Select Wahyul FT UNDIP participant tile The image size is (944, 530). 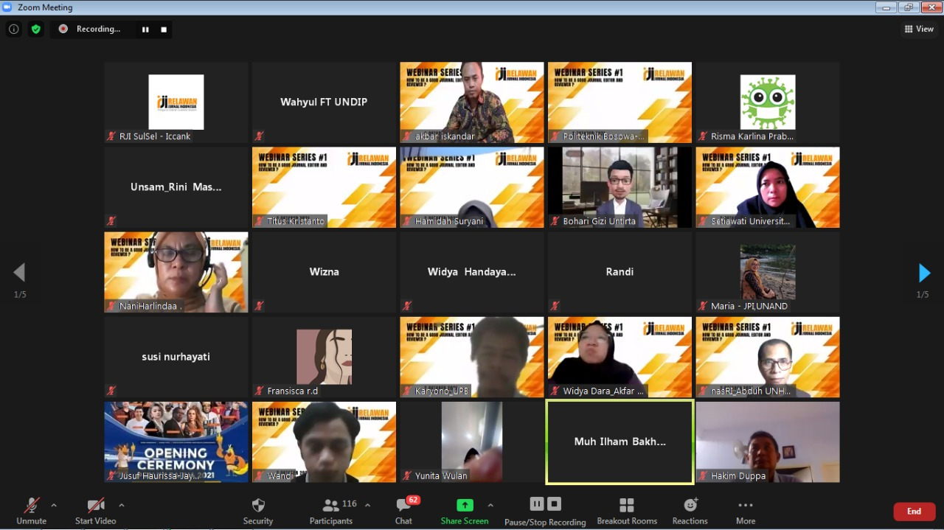tap(324, 102)
